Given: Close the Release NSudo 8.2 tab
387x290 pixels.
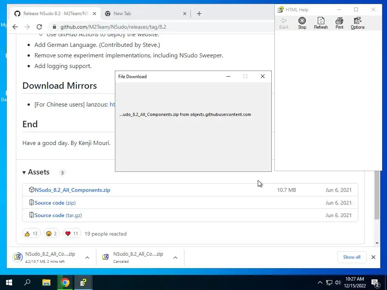Looking at the screenshot, I should pyautogui.click(x=94, y=14).
